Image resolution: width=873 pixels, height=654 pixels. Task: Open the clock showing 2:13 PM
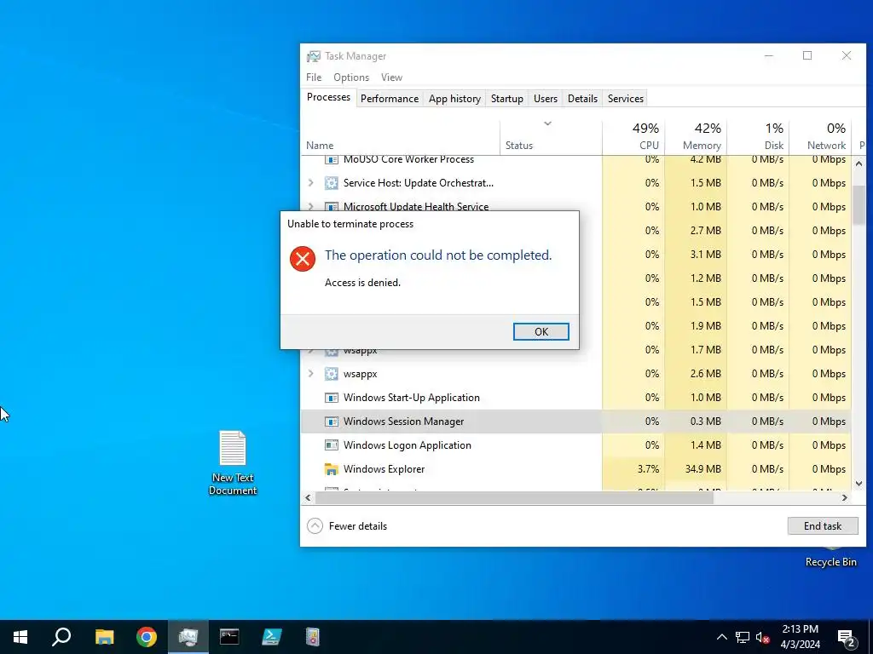click(x=800, y=637)
